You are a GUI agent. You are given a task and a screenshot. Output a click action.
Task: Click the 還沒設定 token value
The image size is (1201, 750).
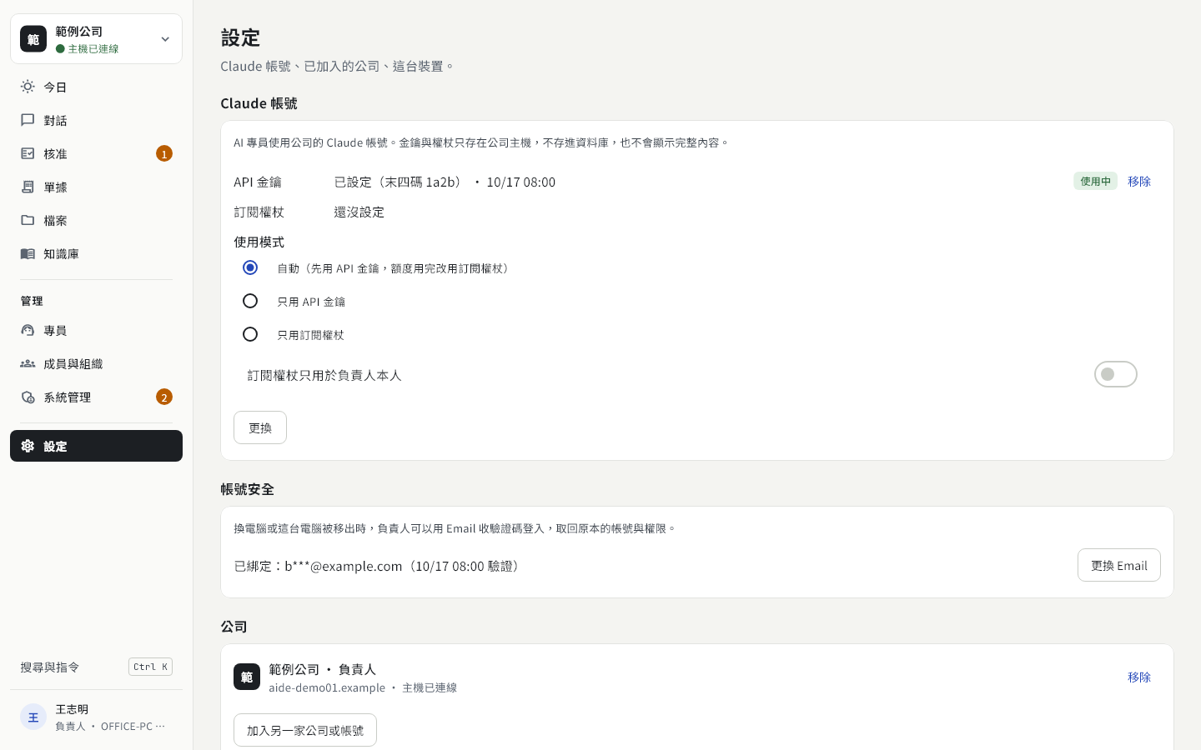coord(359,212)
